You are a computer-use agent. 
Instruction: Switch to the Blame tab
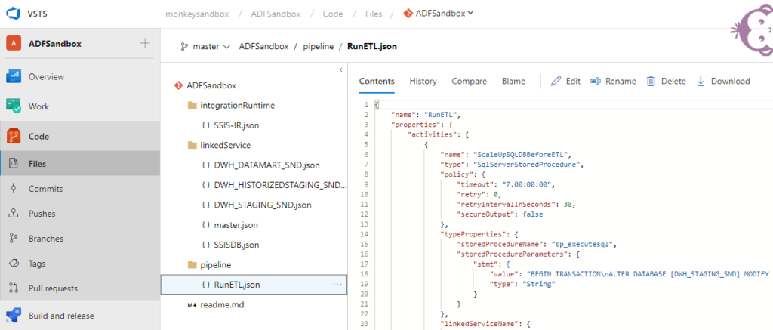(x=513, y=82)
